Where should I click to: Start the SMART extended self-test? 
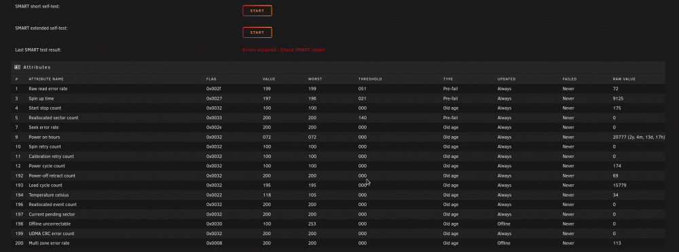point(257,33)
